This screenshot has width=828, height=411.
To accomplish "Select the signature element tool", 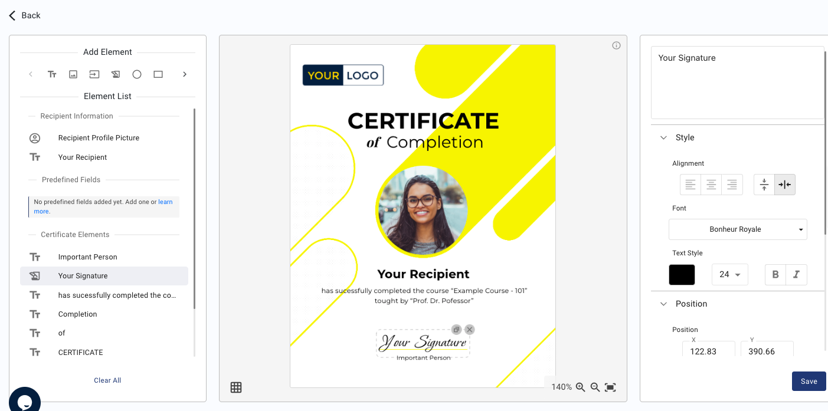I will point(115,74).
